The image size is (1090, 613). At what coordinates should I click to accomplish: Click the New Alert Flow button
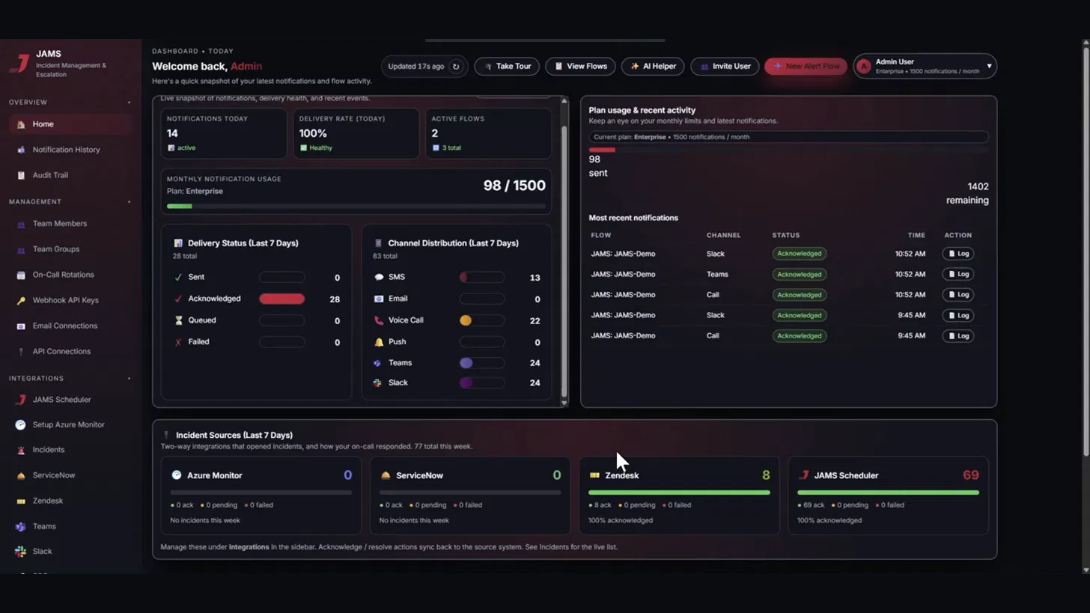tap(806, 67)
